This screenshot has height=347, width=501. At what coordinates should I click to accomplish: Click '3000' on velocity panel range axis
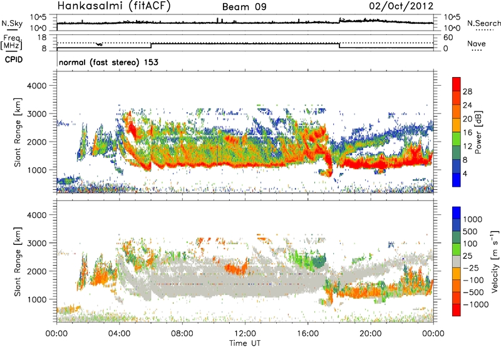coord(37,243)
